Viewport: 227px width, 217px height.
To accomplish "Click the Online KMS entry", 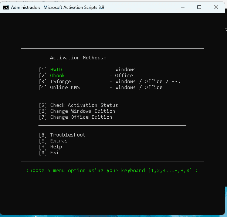I will click(65, 88).
